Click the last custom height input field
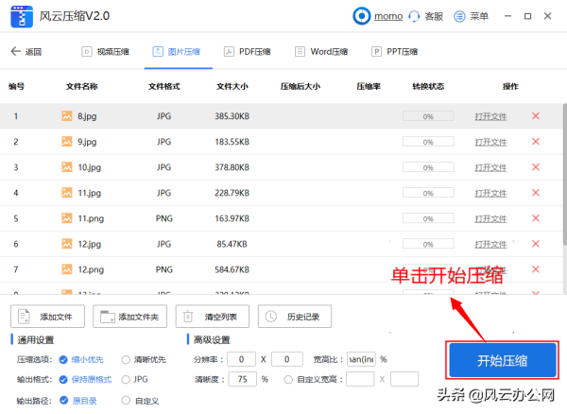Image resolution: width=567 pixels, height=414 pixels. click(404, 379)
